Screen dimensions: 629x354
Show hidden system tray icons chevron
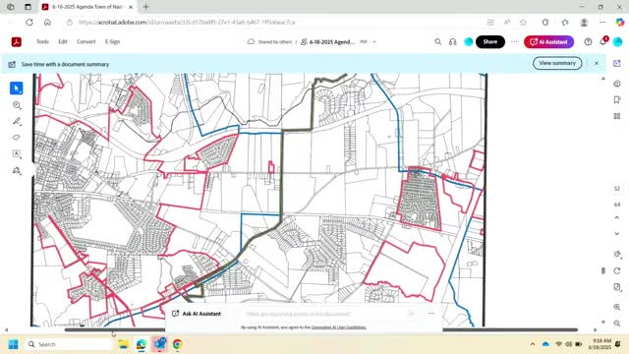[533, 344]
